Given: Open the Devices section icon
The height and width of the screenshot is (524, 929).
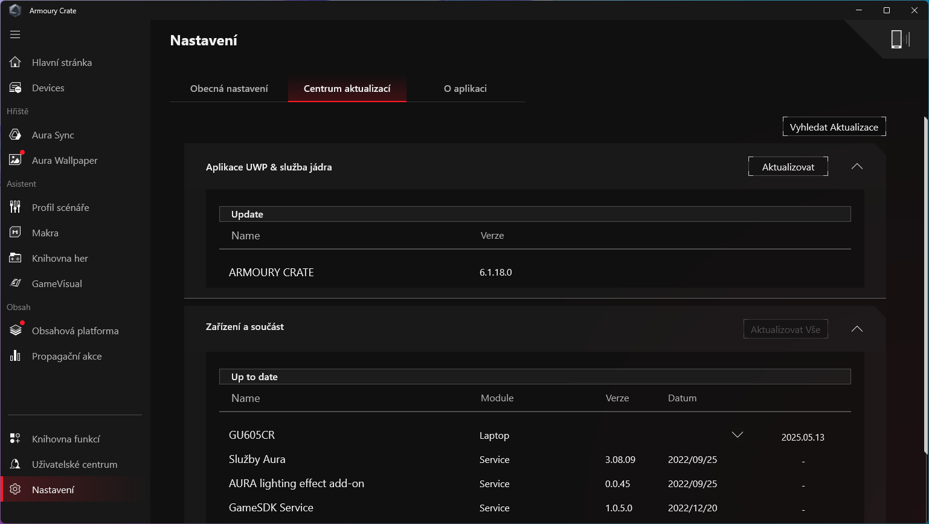Looking at the screenshot, I should (x=15, y=88).
